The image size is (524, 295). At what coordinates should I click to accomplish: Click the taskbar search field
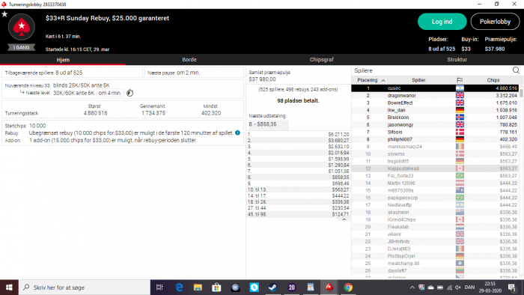(x=84, y=288)
